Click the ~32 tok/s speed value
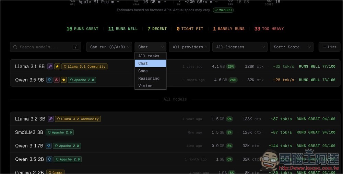Viewport: 343px width, 174px height. click(x=284, y=66)
